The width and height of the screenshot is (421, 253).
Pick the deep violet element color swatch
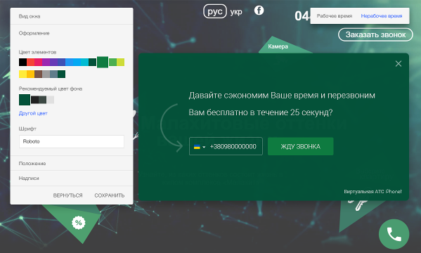[x=54, y=62]
